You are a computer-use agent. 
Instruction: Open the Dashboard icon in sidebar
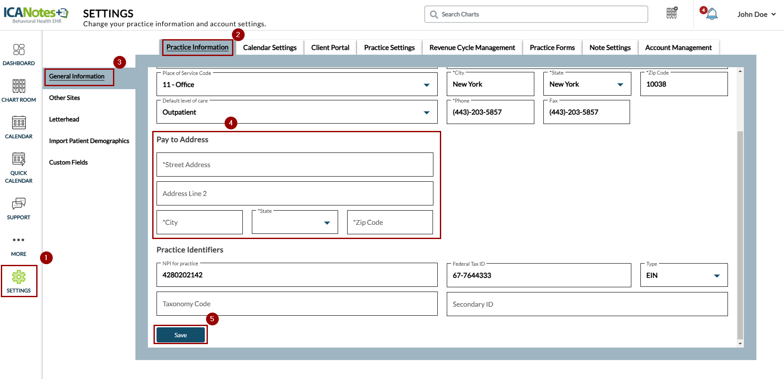click(x=19, y=50)
